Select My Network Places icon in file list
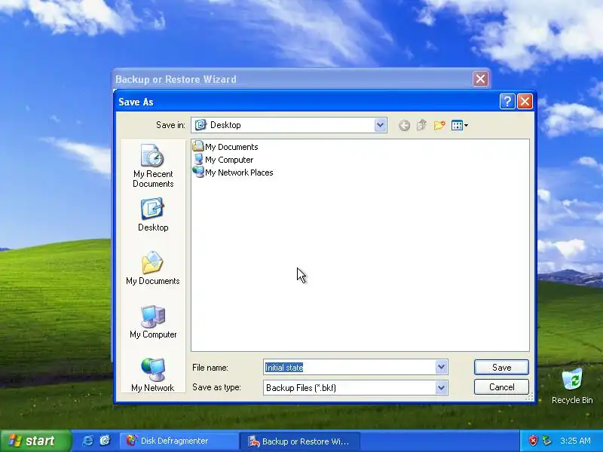The height and width of the screenshot is (452, 603). [198, 172]
